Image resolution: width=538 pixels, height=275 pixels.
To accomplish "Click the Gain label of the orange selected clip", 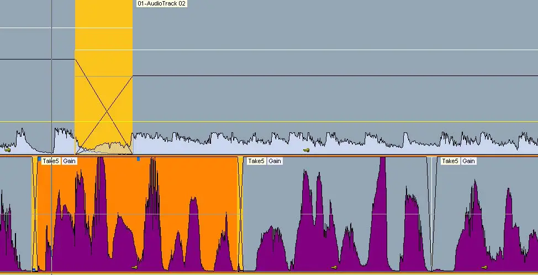I will click(x=70, y=161).
